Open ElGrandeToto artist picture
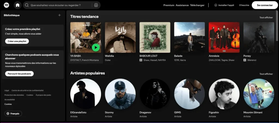This screenshot has height=123, width=279. tap(86, 94)
